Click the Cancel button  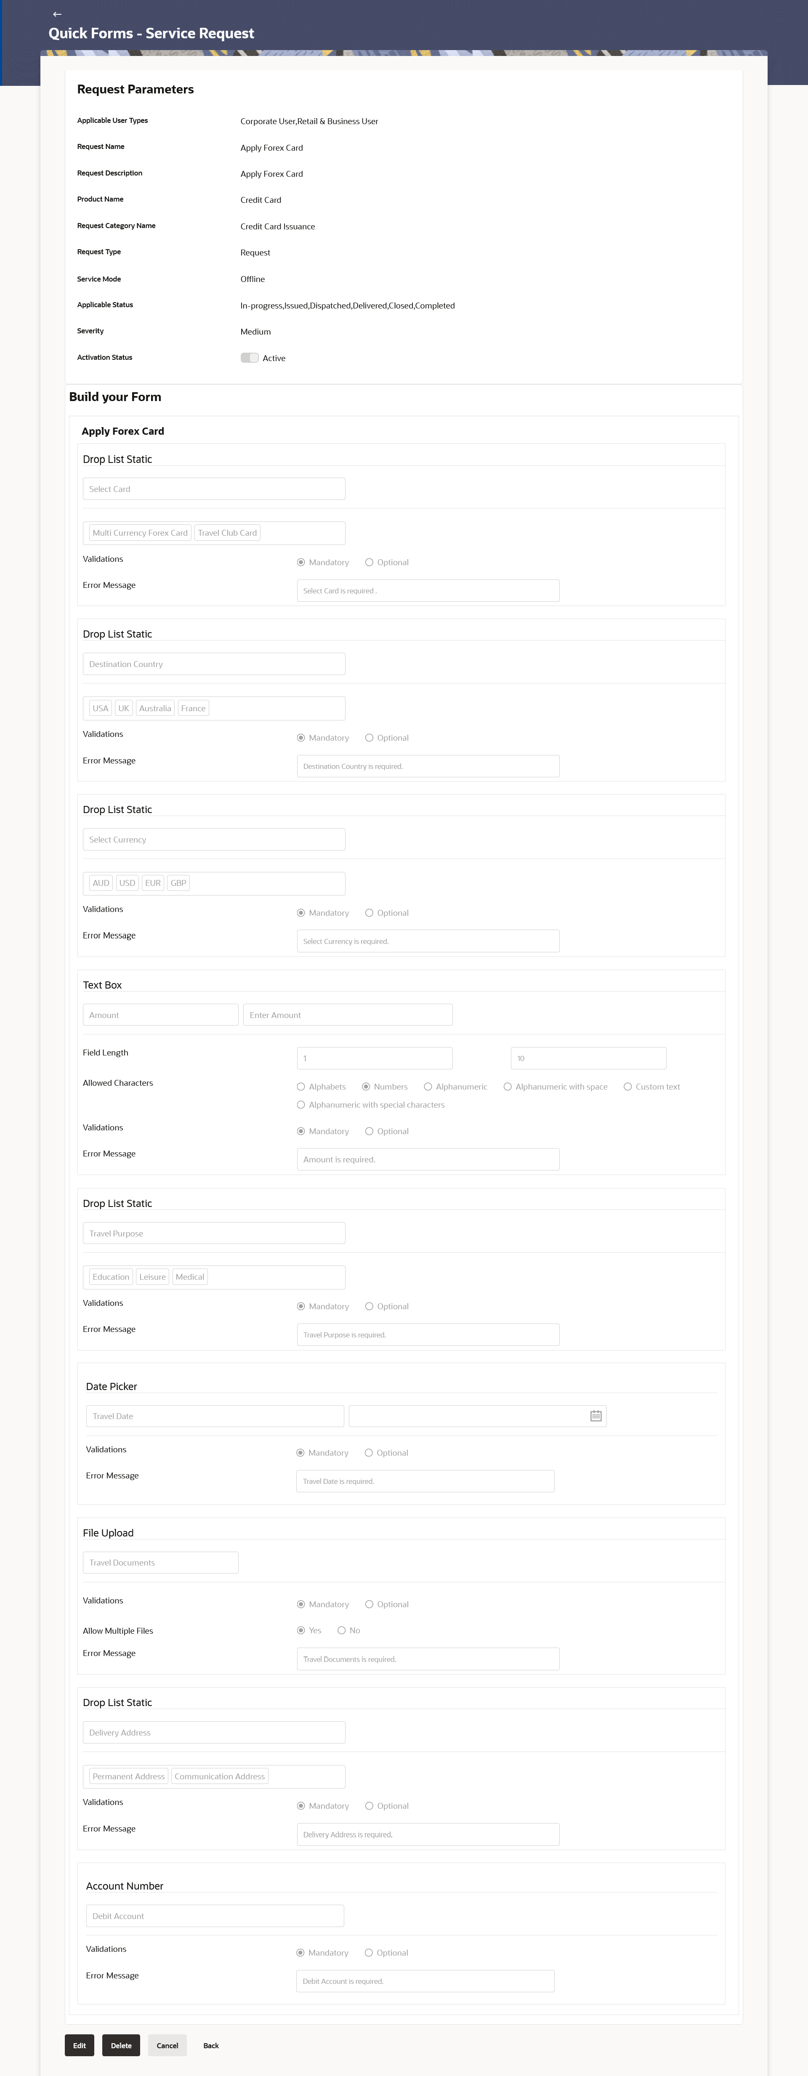pos(167,2045)
